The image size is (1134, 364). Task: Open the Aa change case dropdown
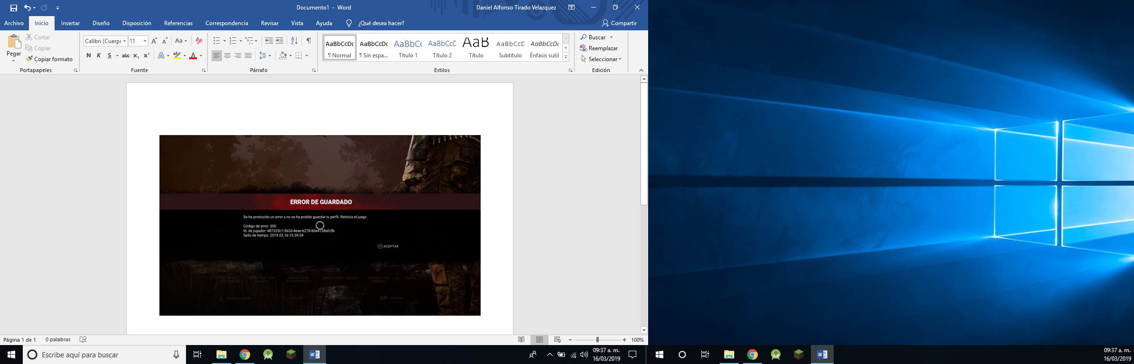coord(181,41)
